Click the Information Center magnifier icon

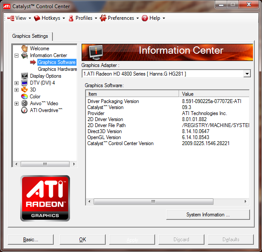click(x=24, y=55)
